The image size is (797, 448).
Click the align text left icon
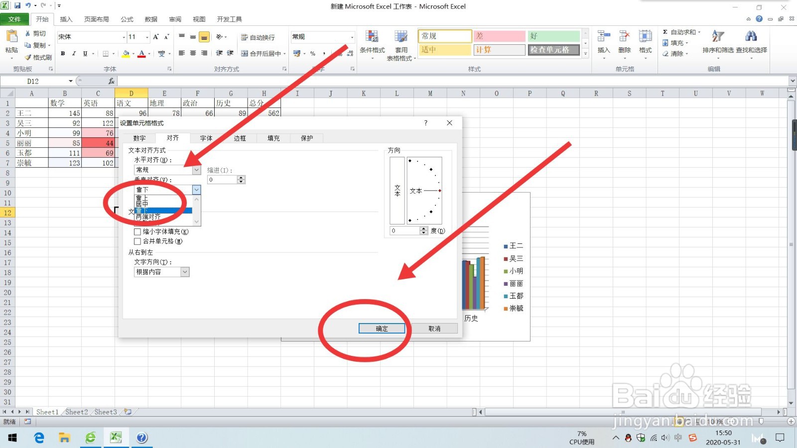(182, 53)
